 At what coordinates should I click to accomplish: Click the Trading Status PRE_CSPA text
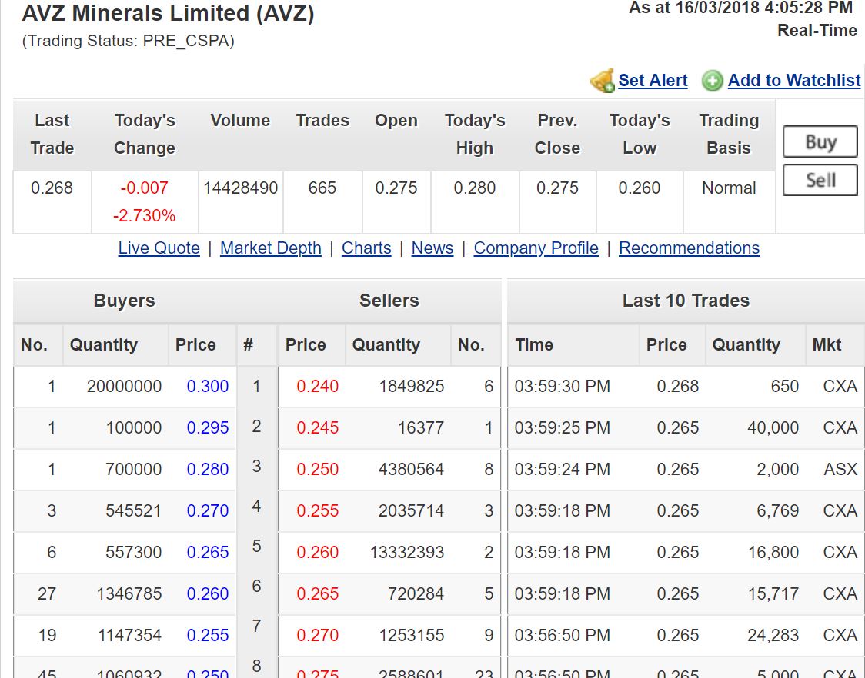(128, 41)
